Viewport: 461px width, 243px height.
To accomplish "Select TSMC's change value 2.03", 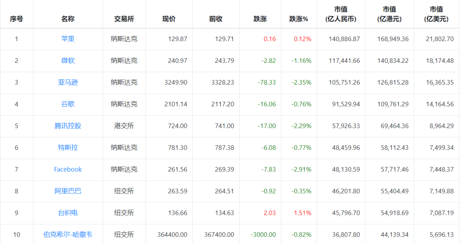I will 270,213.
